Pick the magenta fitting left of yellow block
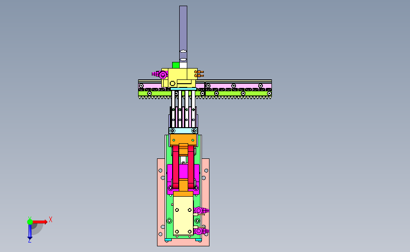The height and width of the screenshot is (252, 410). [160, 75]
